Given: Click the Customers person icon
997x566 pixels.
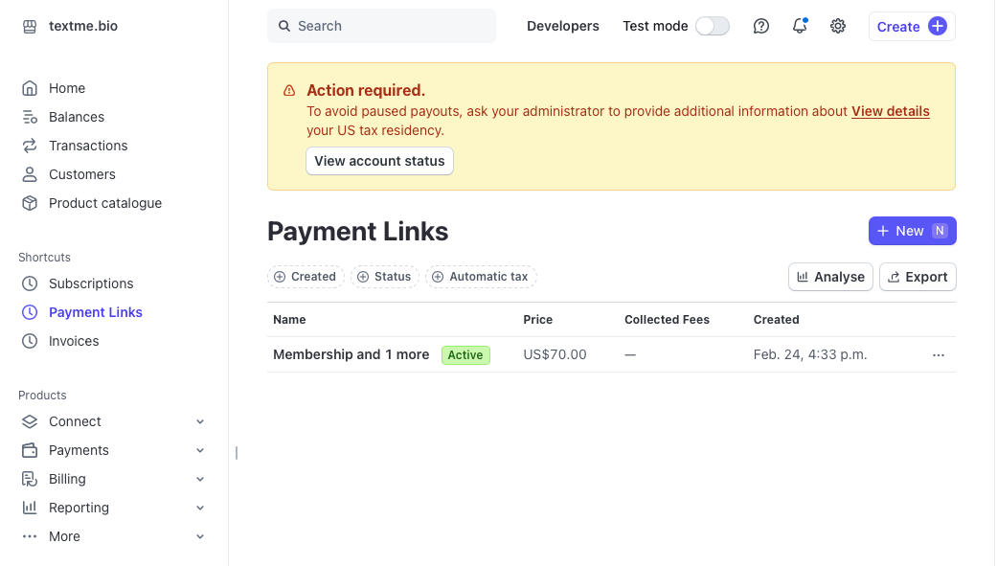Looking at the screenshot, I should [x=30, y=174].
